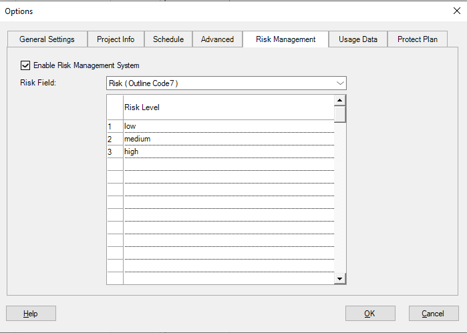The height and width of the screenshot is (333, 467).
Task: Uncheck Enable Risk Management System checkbox
Action: 25,65
